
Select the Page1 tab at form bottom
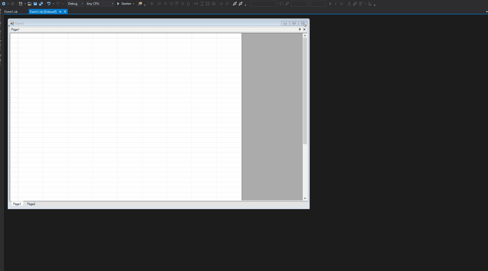click(x=17, y=204)
